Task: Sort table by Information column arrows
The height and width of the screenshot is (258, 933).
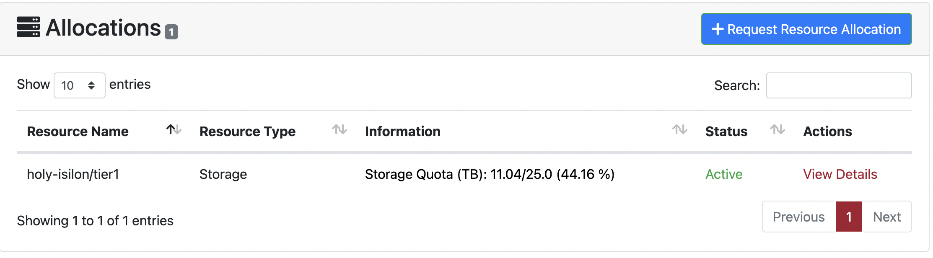Action: point(680,129)
